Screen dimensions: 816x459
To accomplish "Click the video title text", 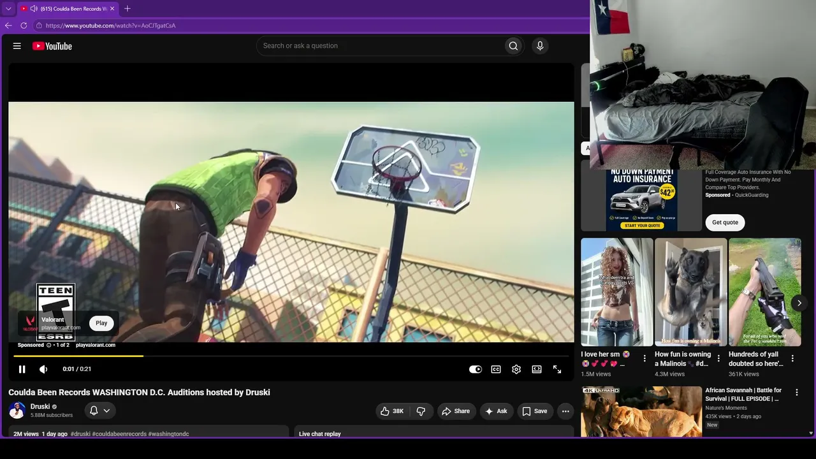I will [139, 392].
